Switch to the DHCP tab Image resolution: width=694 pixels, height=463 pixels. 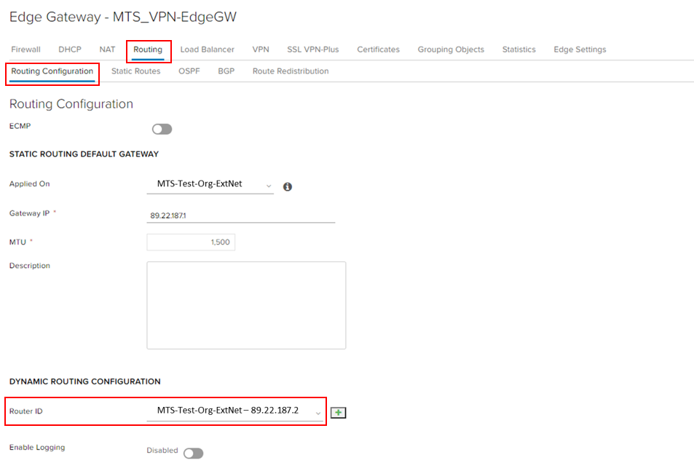point(70,50)
